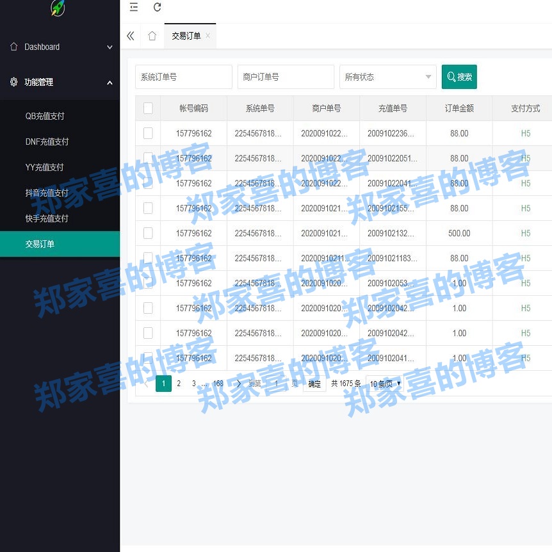Check the select-all checkbox in the table header

coord(148,108)
